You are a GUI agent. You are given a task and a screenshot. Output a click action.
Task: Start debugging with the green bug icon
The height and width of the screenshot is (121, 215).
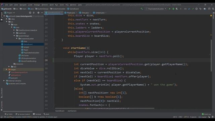(x=173, y=9)
